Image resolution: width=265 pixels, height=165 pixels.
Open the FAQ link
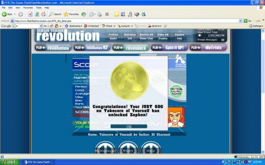point(179,38)
